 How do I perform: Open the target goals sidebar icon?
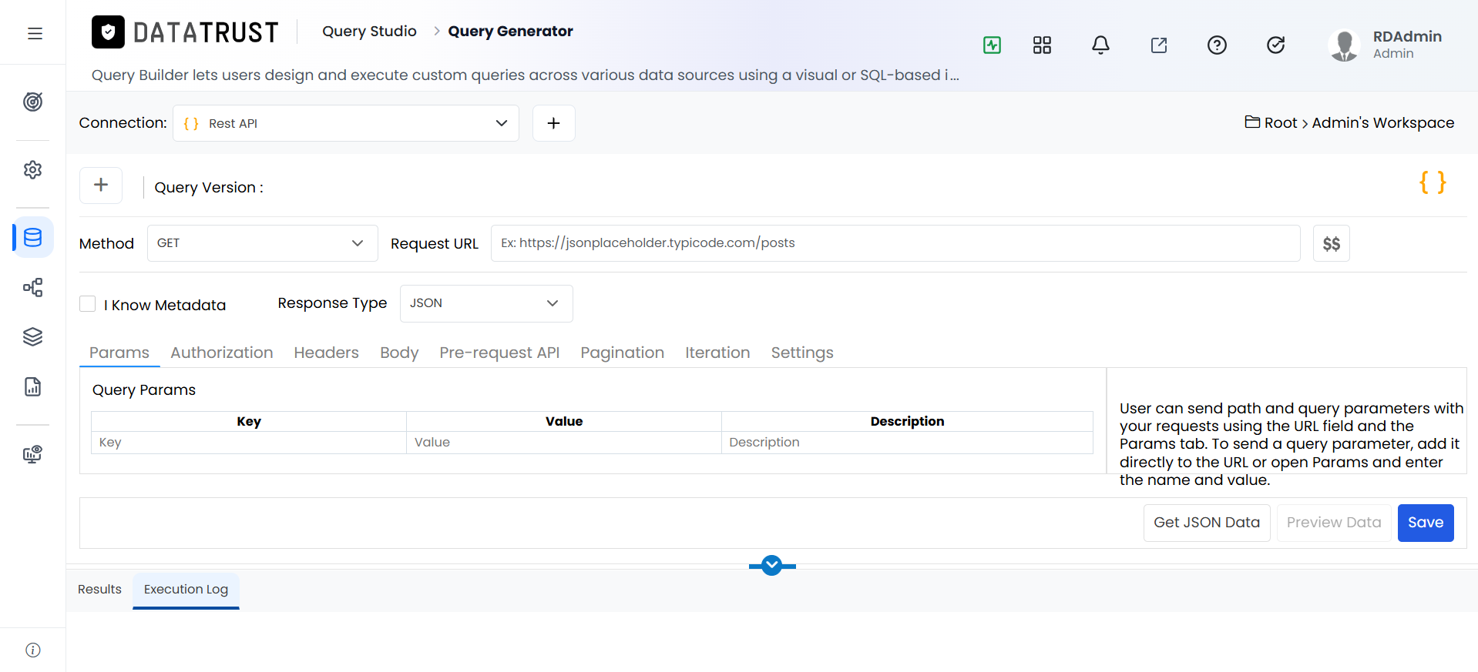[x=33, y=102]
